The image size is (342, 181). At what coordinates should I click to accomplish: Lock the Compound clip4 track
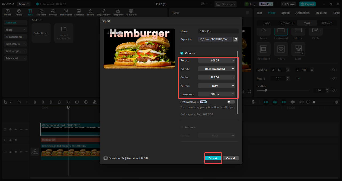pos(10,129)
